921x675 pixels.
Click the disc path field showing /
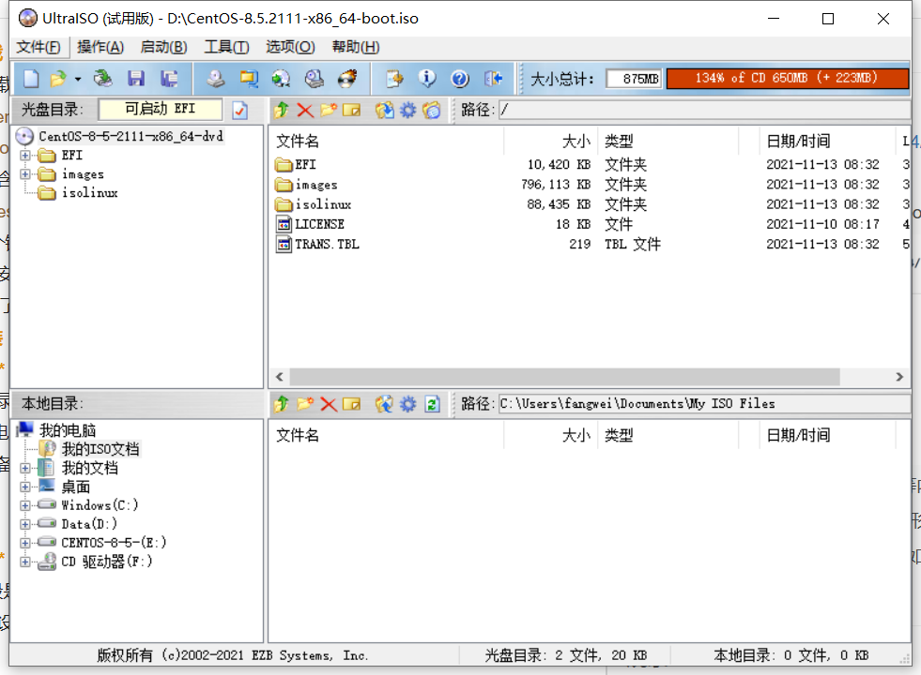click(704, 109)
